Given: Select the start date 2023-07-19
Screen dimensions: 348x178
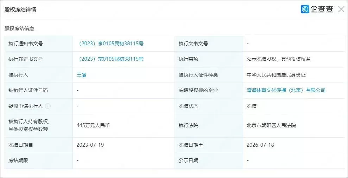Looking at the screenshot, I should click(x=90, y=145).
